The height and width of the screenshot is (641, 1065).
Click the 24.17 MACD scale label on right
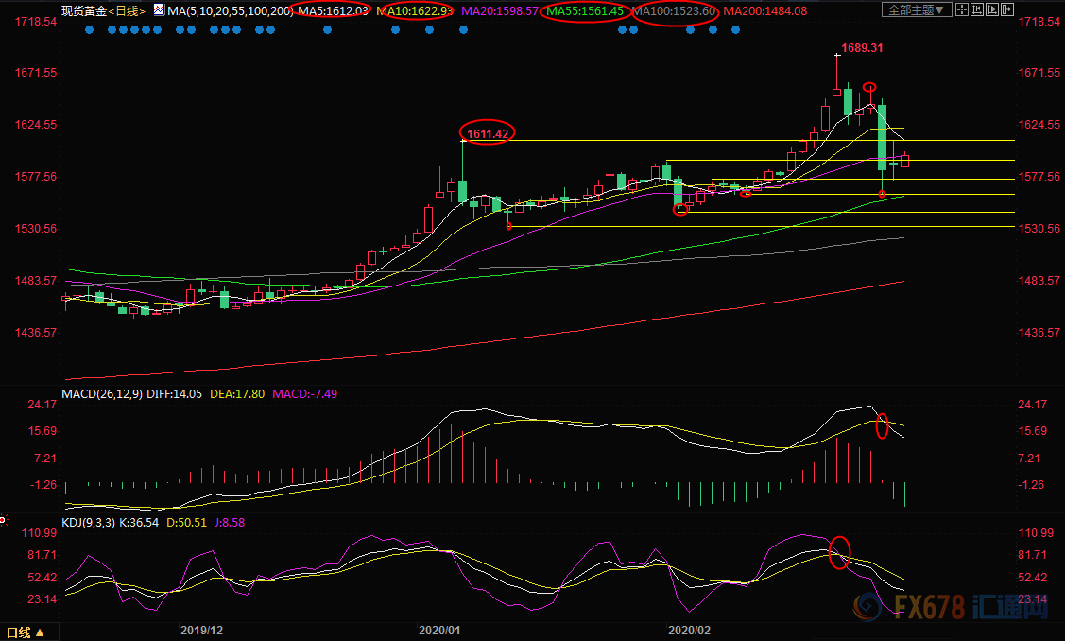tap(1032, 405)
